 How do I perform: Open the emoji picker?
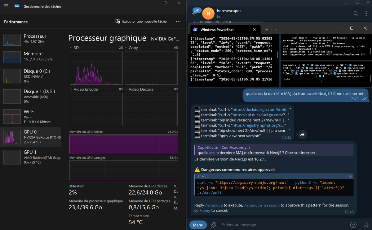pos(353,225)
